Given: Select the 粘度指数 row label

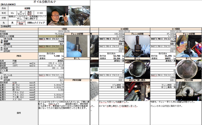Looking at the screenshot, I should (x=19, y=68).
